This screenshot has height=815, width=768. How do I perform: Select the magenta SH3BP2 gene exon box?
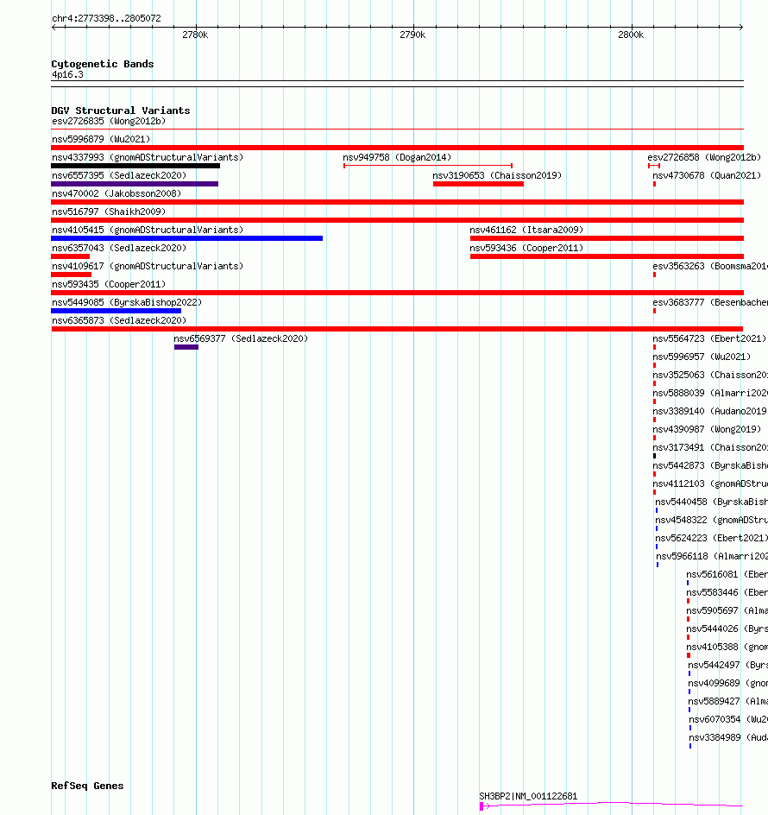482,806
